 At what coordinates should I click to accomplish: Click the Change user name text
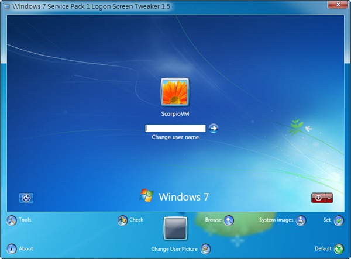175,137
